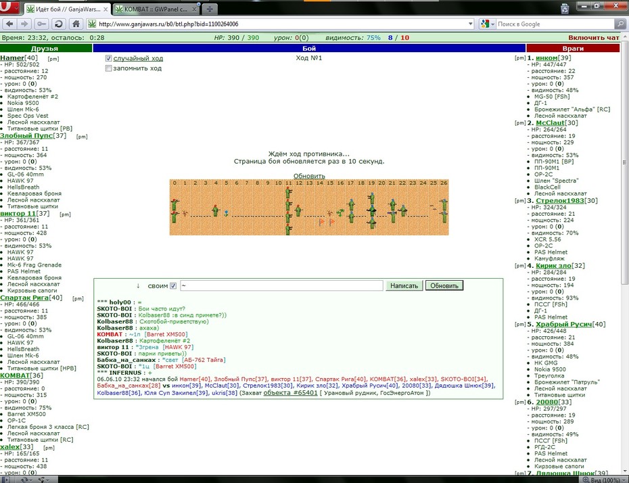Open [pm] next to виктор 11[37]
Viewport: 629px width, 483px height.
[x=65, y=214]
